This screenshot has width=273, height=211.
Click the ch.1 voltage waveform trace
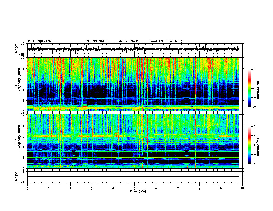click(x=133, y=49)
